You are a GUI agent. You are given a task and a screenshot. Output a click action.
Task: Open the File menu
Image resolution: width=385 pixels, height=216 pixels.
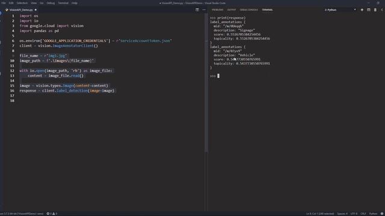(4, 3)
